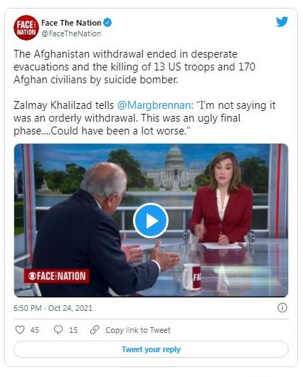Open replies via the speech bubble icon

[x=58, y=329]
